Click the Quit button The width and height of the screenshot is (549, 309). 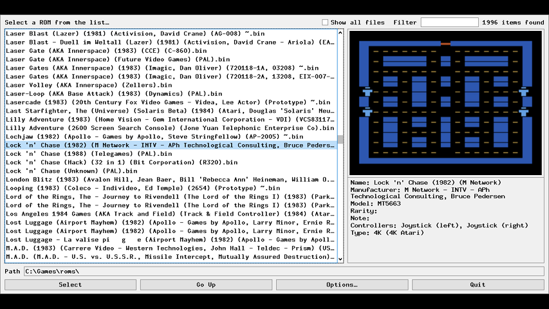tap(478, 285)
